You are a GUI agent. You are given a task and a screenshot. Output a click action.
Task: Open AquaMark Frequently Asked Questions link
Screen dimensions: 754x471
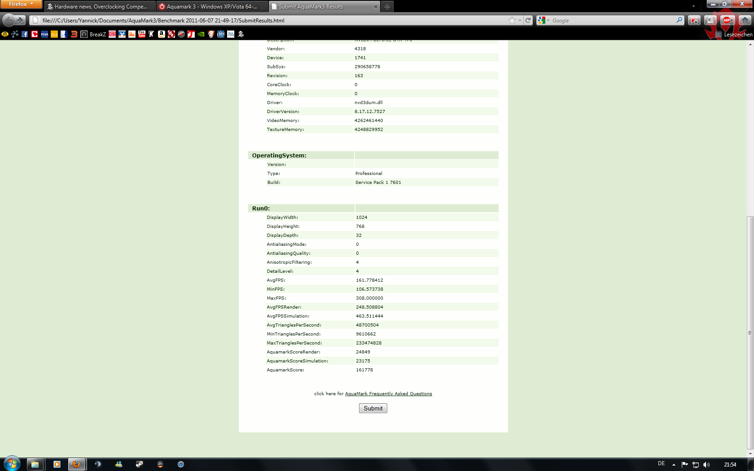coord(388,394)
